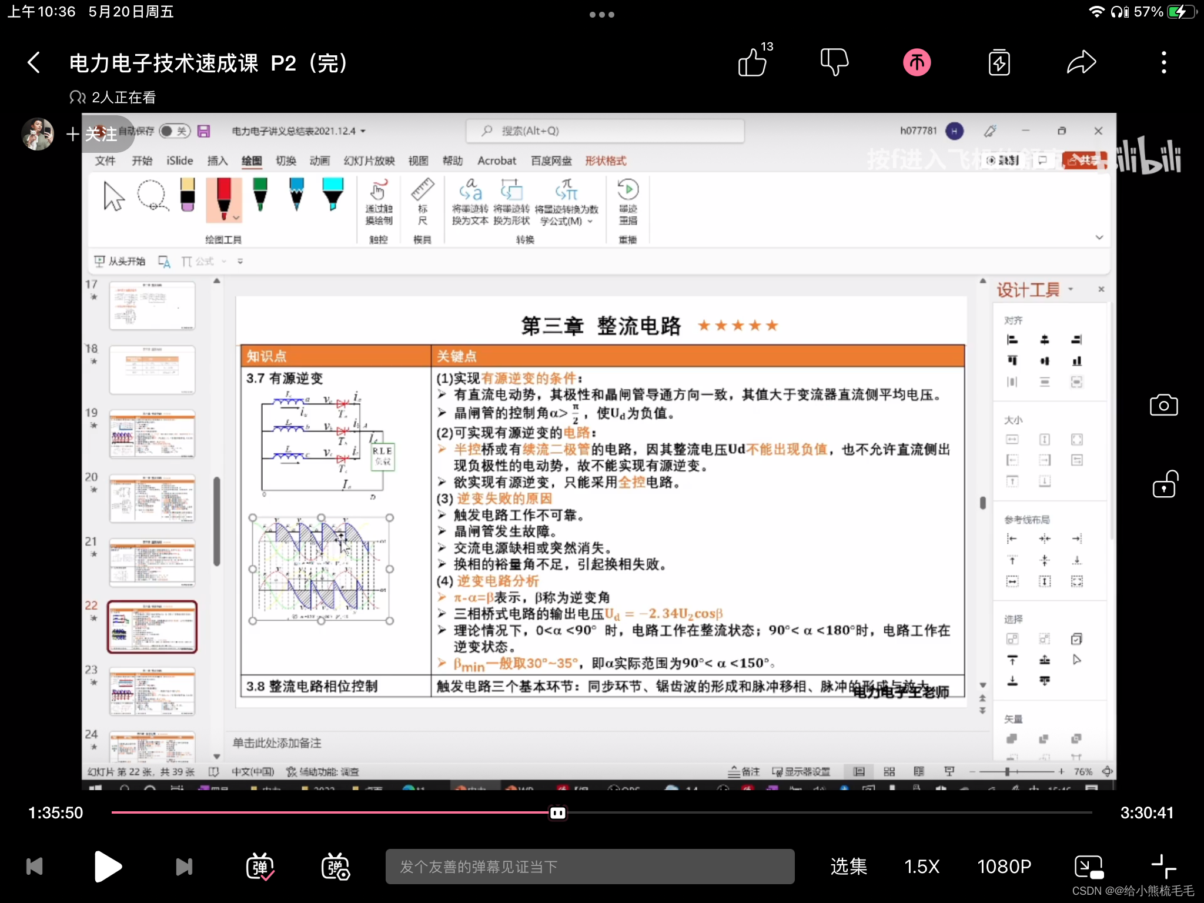Open the three-dot more options menu
The height and width of the screenshot is (903, 1204).
(1163, 62)
